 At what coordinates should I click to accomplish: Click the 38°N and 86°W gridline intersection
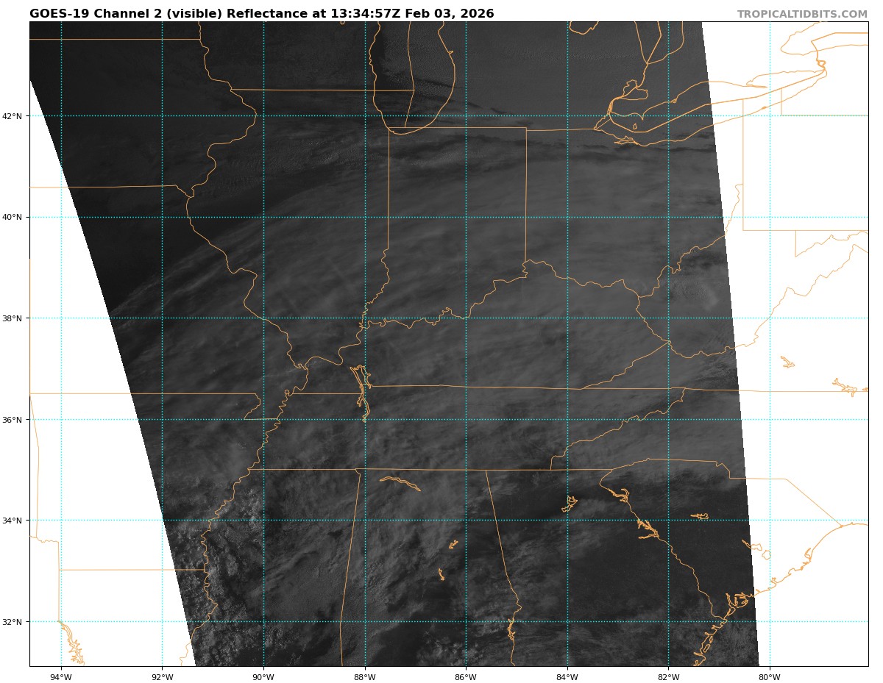466,318
